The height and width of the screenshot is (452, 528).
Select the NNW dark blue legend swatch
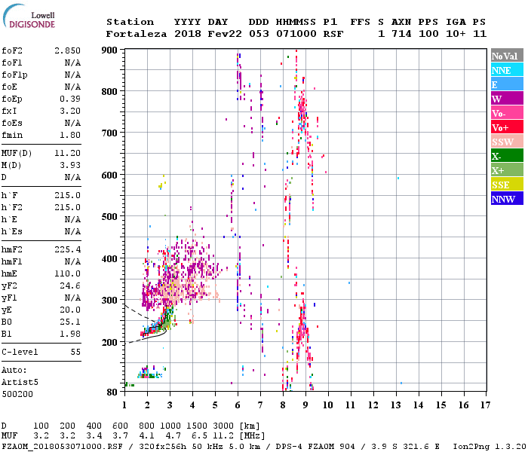tap(507, 198)
